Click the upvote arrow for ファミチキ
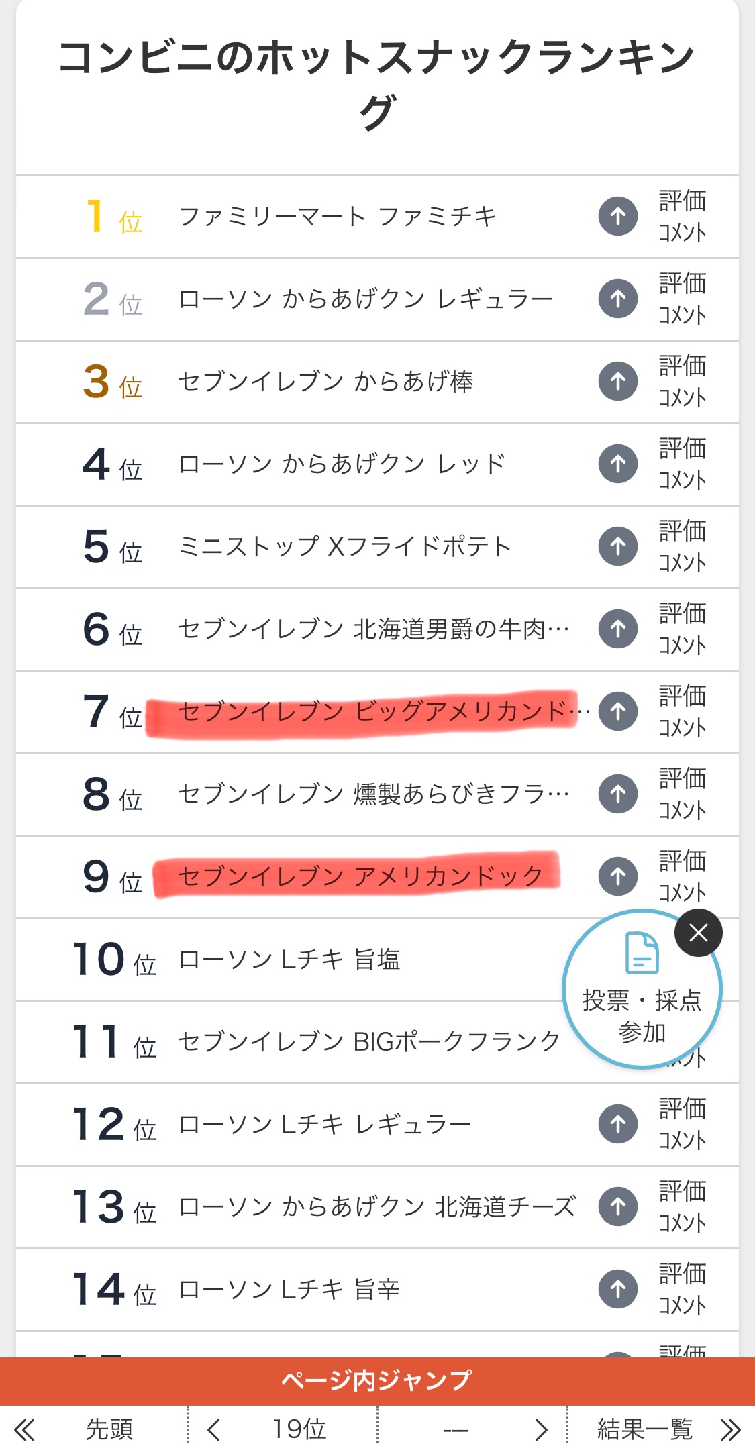Screen dimensions: 755x1444 click(x=617, y=216)
